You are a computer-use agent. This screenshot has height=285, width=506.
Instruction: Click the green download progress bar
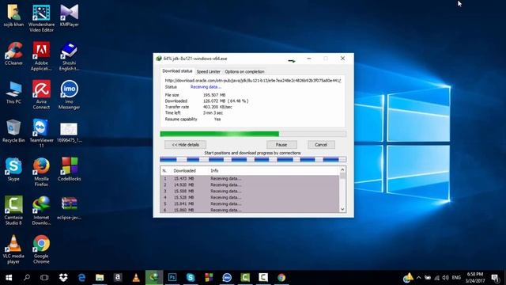click(x=253, y=134)
